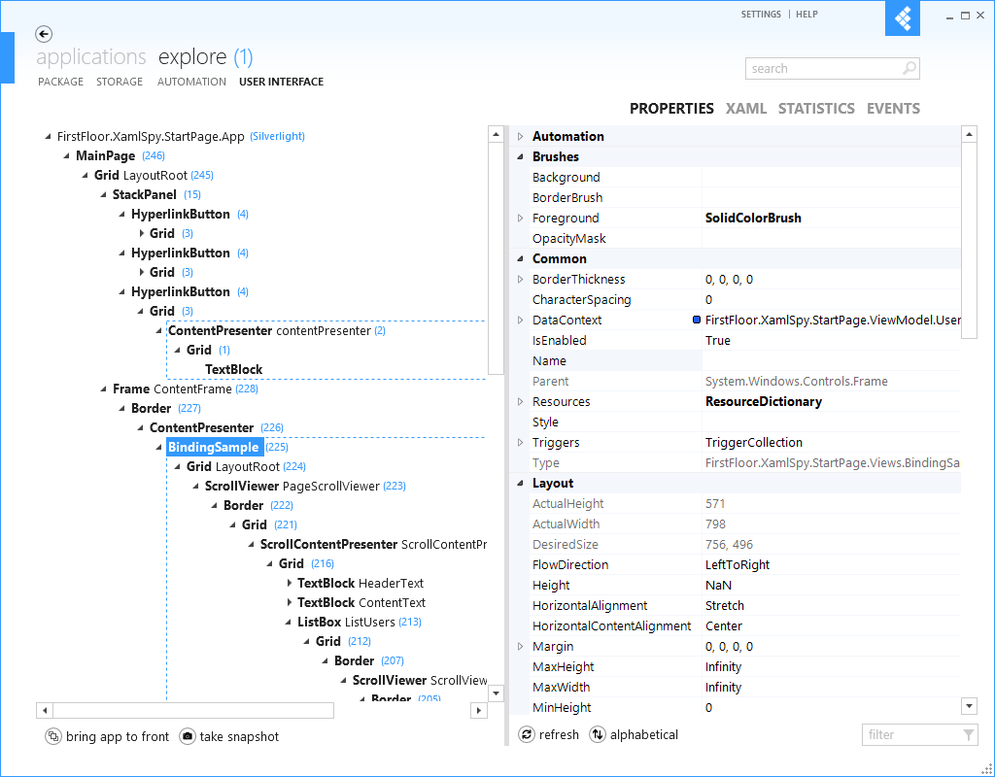This screenshot has width=995, height=777.
Task: Expand the DataContext property
Action: pos(521,321)
